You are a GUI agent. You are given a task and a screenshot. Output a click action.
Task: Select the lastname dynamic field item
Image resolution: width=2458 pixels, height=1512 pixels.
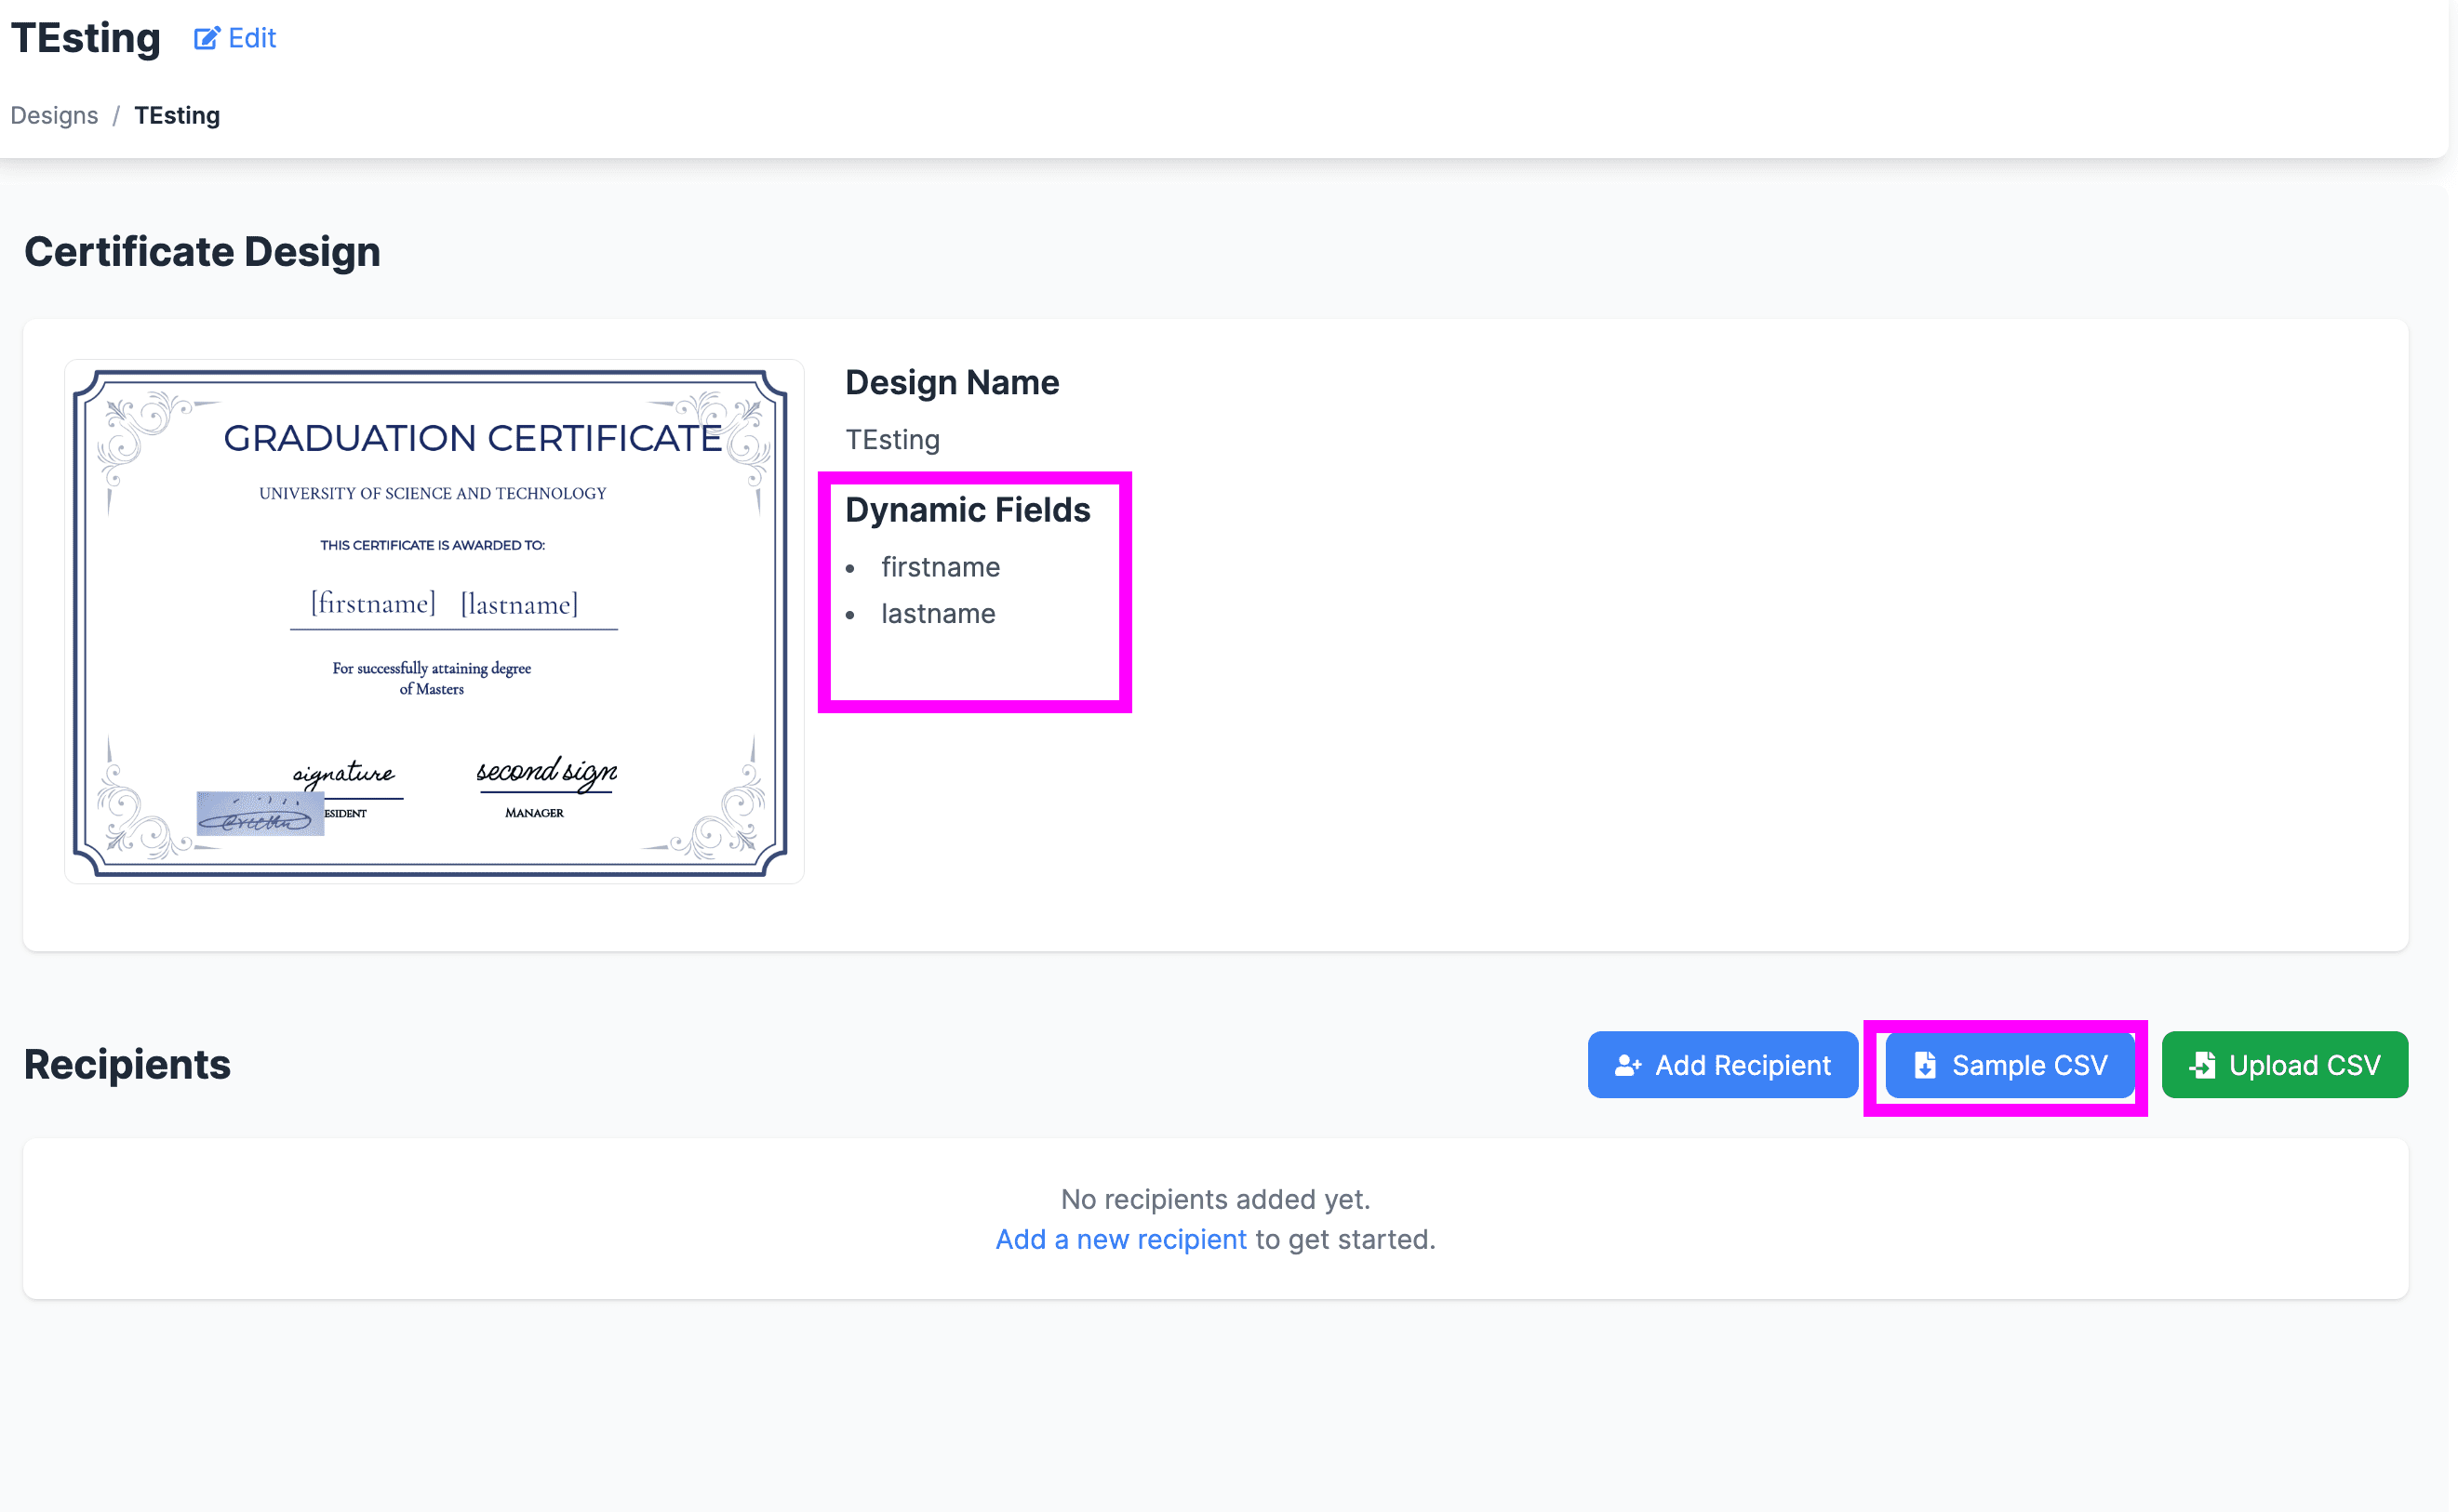click(x=938, y=614)
